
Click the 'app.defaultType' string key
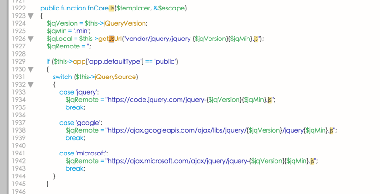tap(115, 62)
